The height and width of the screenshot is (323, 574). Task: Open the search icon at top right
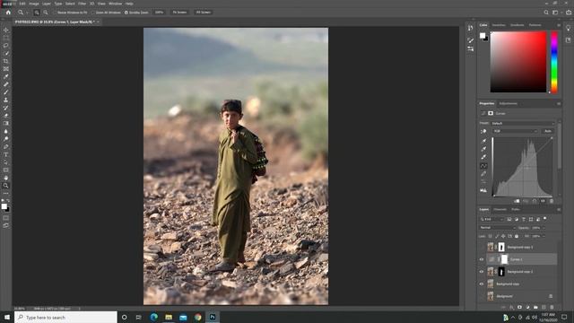[546, 13]
